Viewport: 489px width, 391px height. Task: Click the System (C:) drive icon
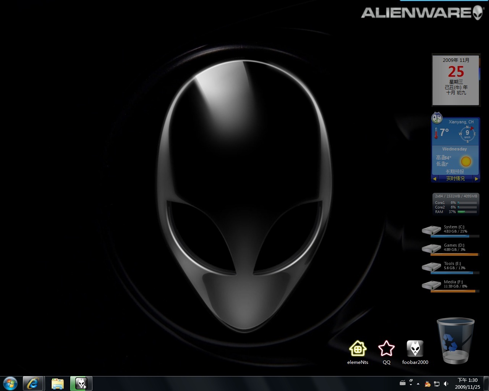click(431, 230)
